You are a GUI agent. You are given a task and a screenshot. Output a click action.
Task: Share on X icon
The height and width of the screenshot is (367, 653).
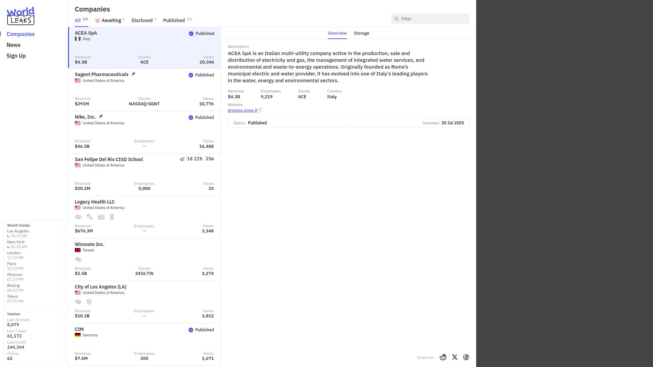pos(455,357)
